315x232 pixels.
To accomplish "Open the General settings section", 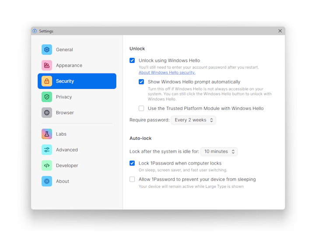I will [77, 49].
